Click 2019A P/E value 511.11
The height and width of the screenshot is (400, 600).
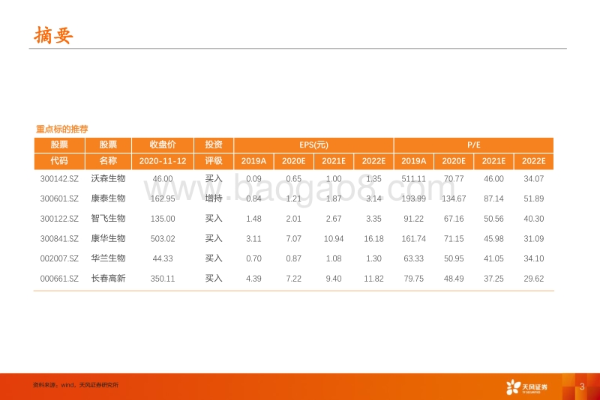pos(414,179)
